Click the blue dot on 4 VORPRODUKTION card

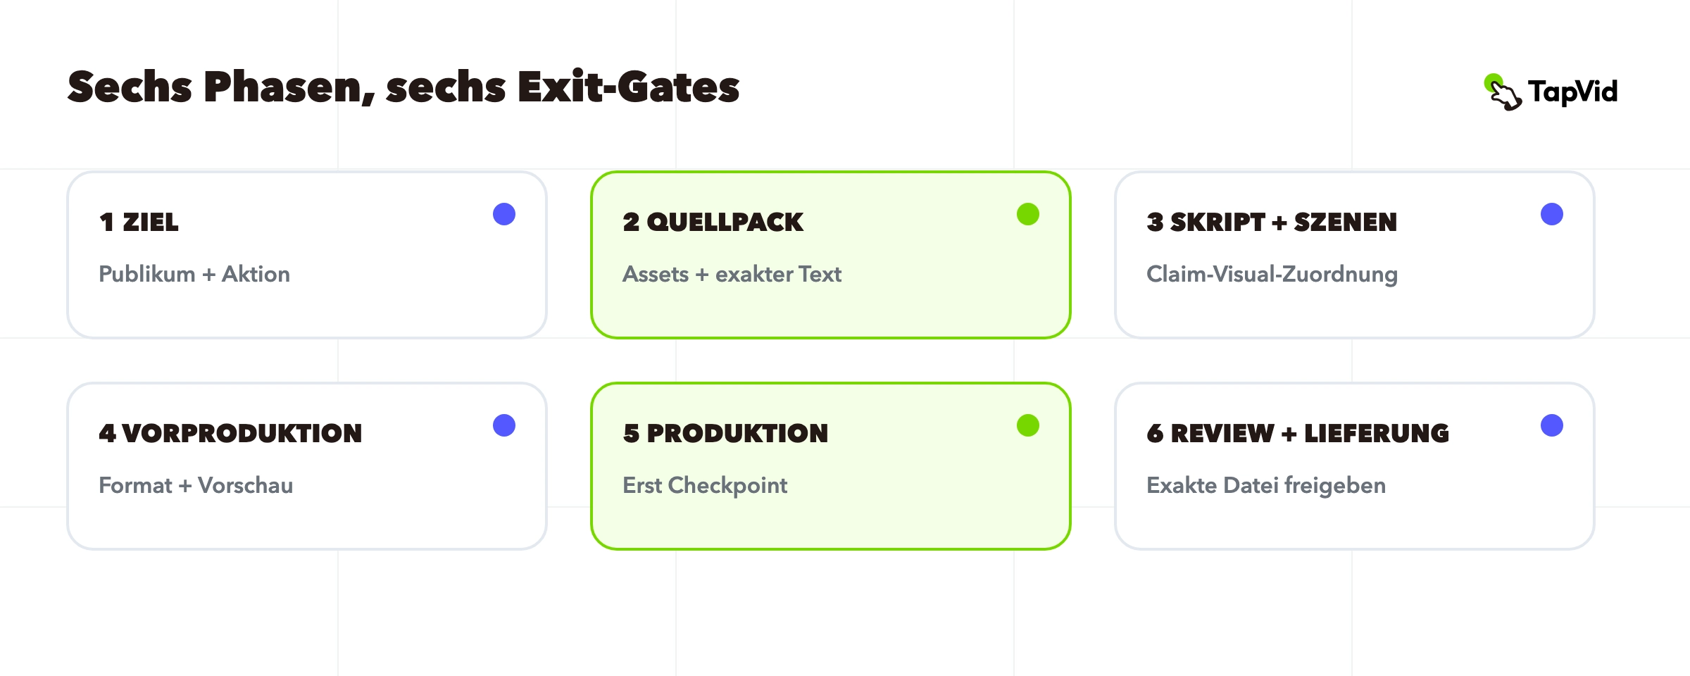(x=504, y=425)
